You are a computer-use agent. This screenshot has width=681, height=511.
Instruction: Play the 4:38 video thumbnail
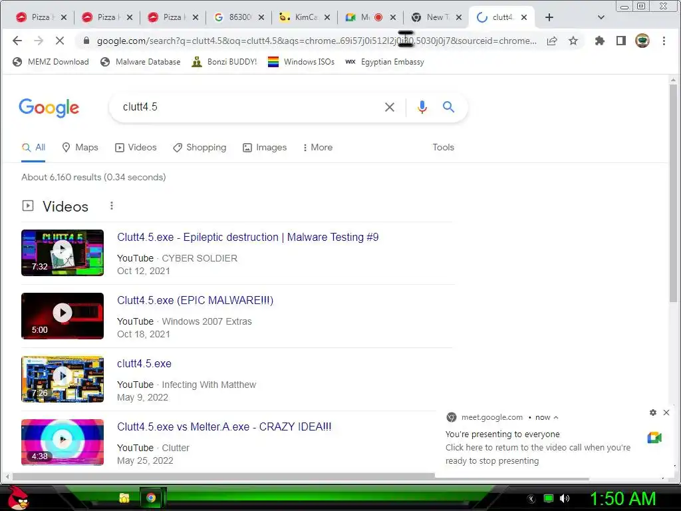(x=63, y=442)
